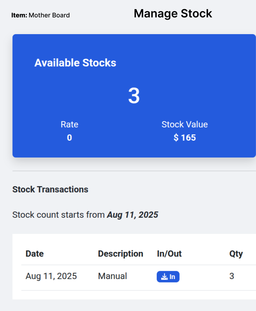Screen dimensions: 256x311
Task: Click the Stock Transactions heading
Action: pos(50,190)
